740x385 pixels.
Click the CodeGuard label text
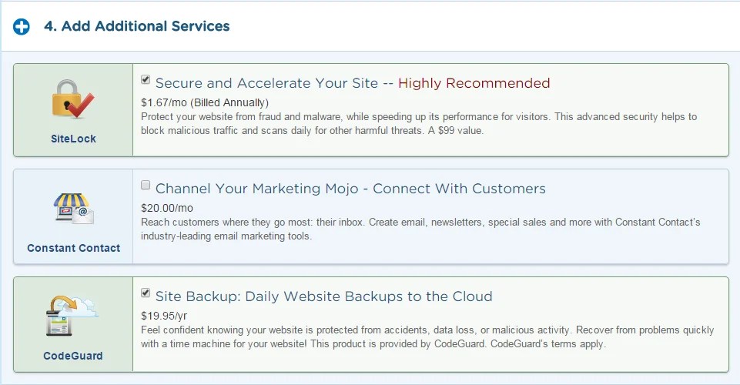72,356
